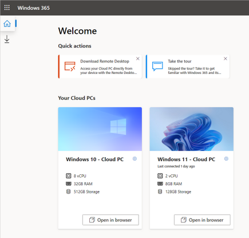
Task: Click the "8GB RAM" text
Action: 173,184
